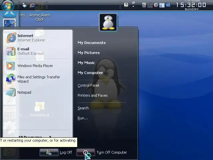Launch Internet Explorer from quick launch bar

click(x=32, y=5)
